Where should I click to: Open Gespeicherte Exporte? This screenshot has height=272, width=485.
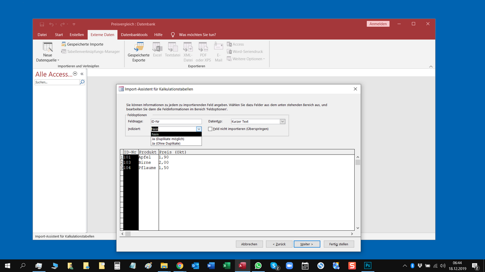click(139, 52)
